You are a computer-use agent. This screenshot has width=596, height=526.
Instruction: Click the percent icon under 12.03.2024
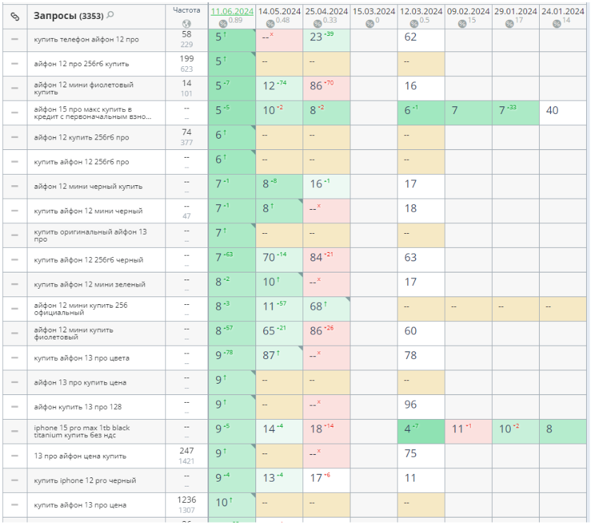tap(414, 23)
